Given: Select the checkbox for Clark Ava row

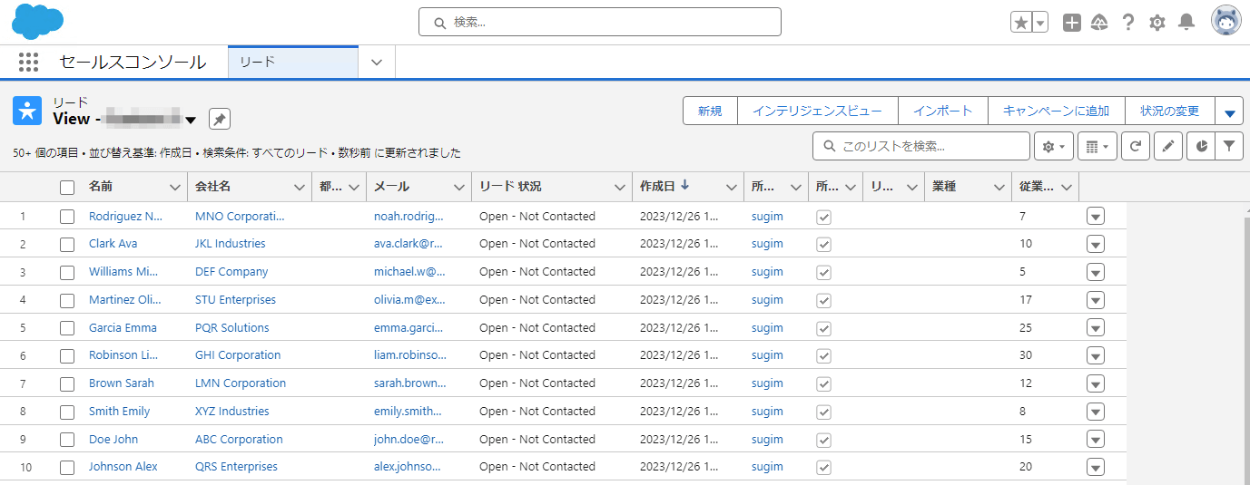Looking at the screenshot, I should [x=67, y=244].
